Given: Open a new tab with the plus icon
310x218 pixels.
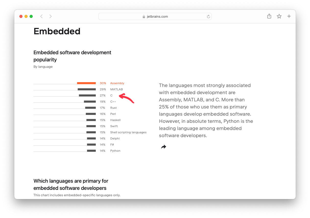Looking at the screenshot, I should tap(289, 16).
